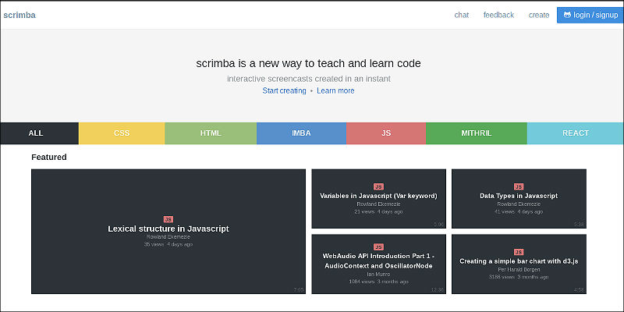The height and width of the screenshot is (312, 624).
Task: Select the MITHRIL category tab
Action: click(477, 133)
